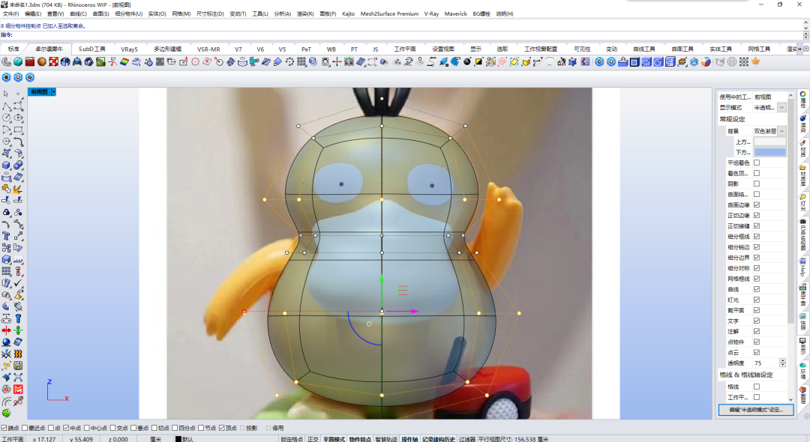810x442 pixels.
Task: Toggle 操作轴 gumball in status bar
Action: pos(409,439)
